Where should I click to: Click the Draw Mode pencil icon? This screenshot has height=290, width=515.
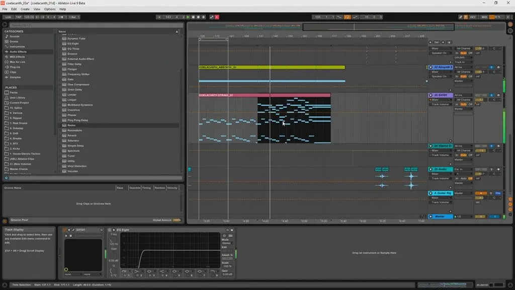(x=461, y=17)
